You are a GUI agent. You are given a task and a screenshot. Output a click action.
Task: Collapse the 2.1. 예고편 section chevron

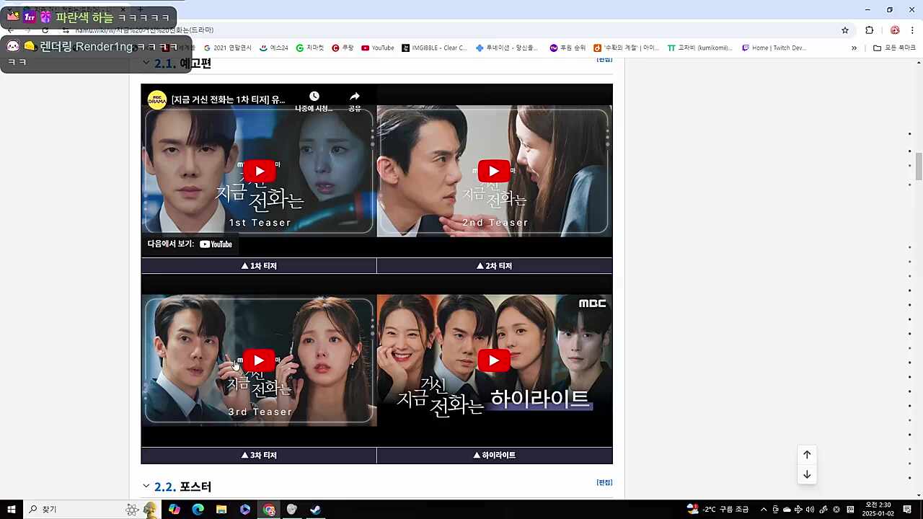coord(146,63)
